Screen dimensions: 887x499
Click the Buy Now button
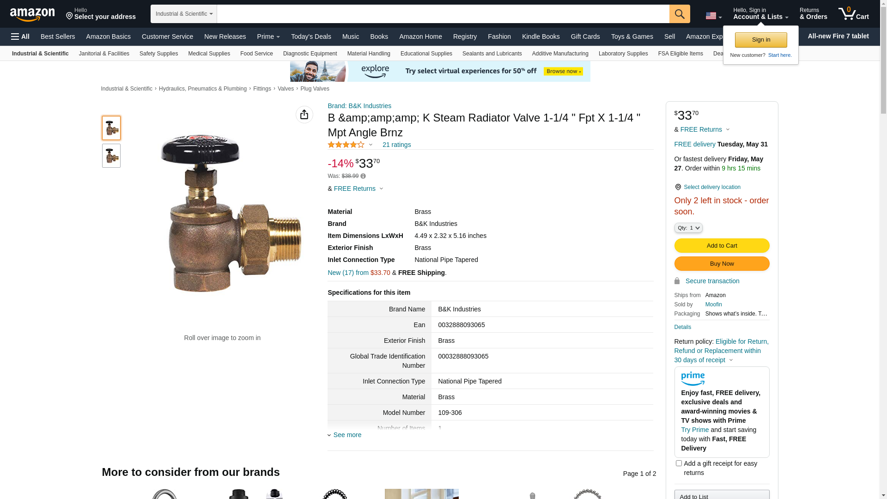[722, 263]
